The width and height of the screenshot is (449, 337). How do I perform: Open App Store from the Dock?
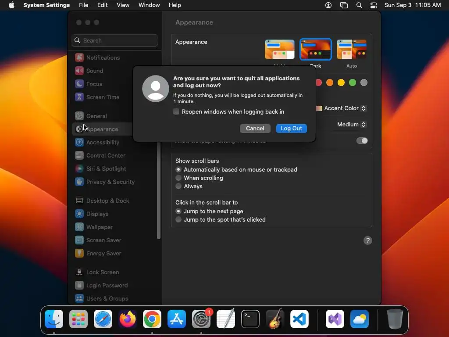177,319
